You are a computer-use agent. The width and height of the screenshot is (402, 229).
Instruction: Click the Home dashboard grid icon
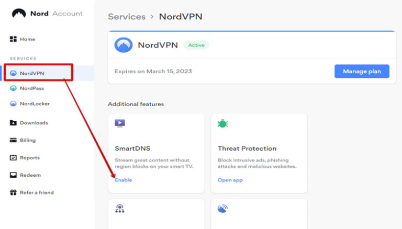pyautogui.click(x=13, y=39)
